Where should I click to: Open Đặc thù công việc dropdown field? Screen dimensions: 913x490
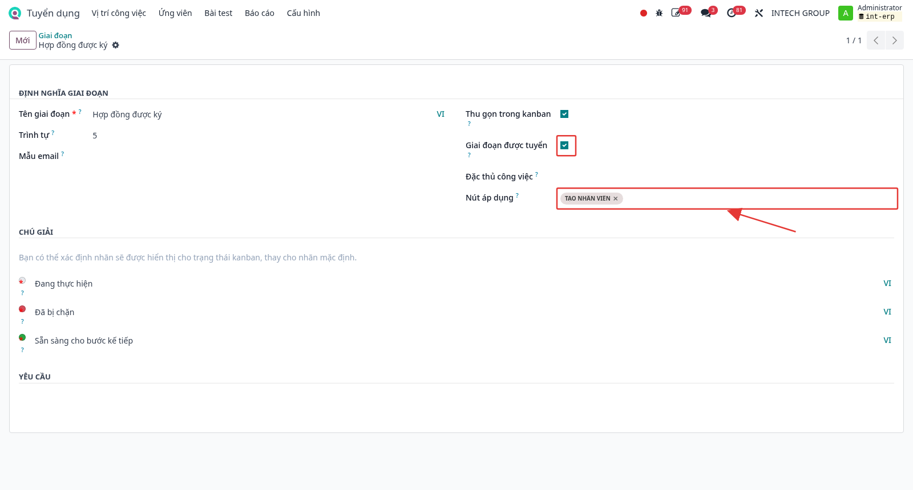725,177
